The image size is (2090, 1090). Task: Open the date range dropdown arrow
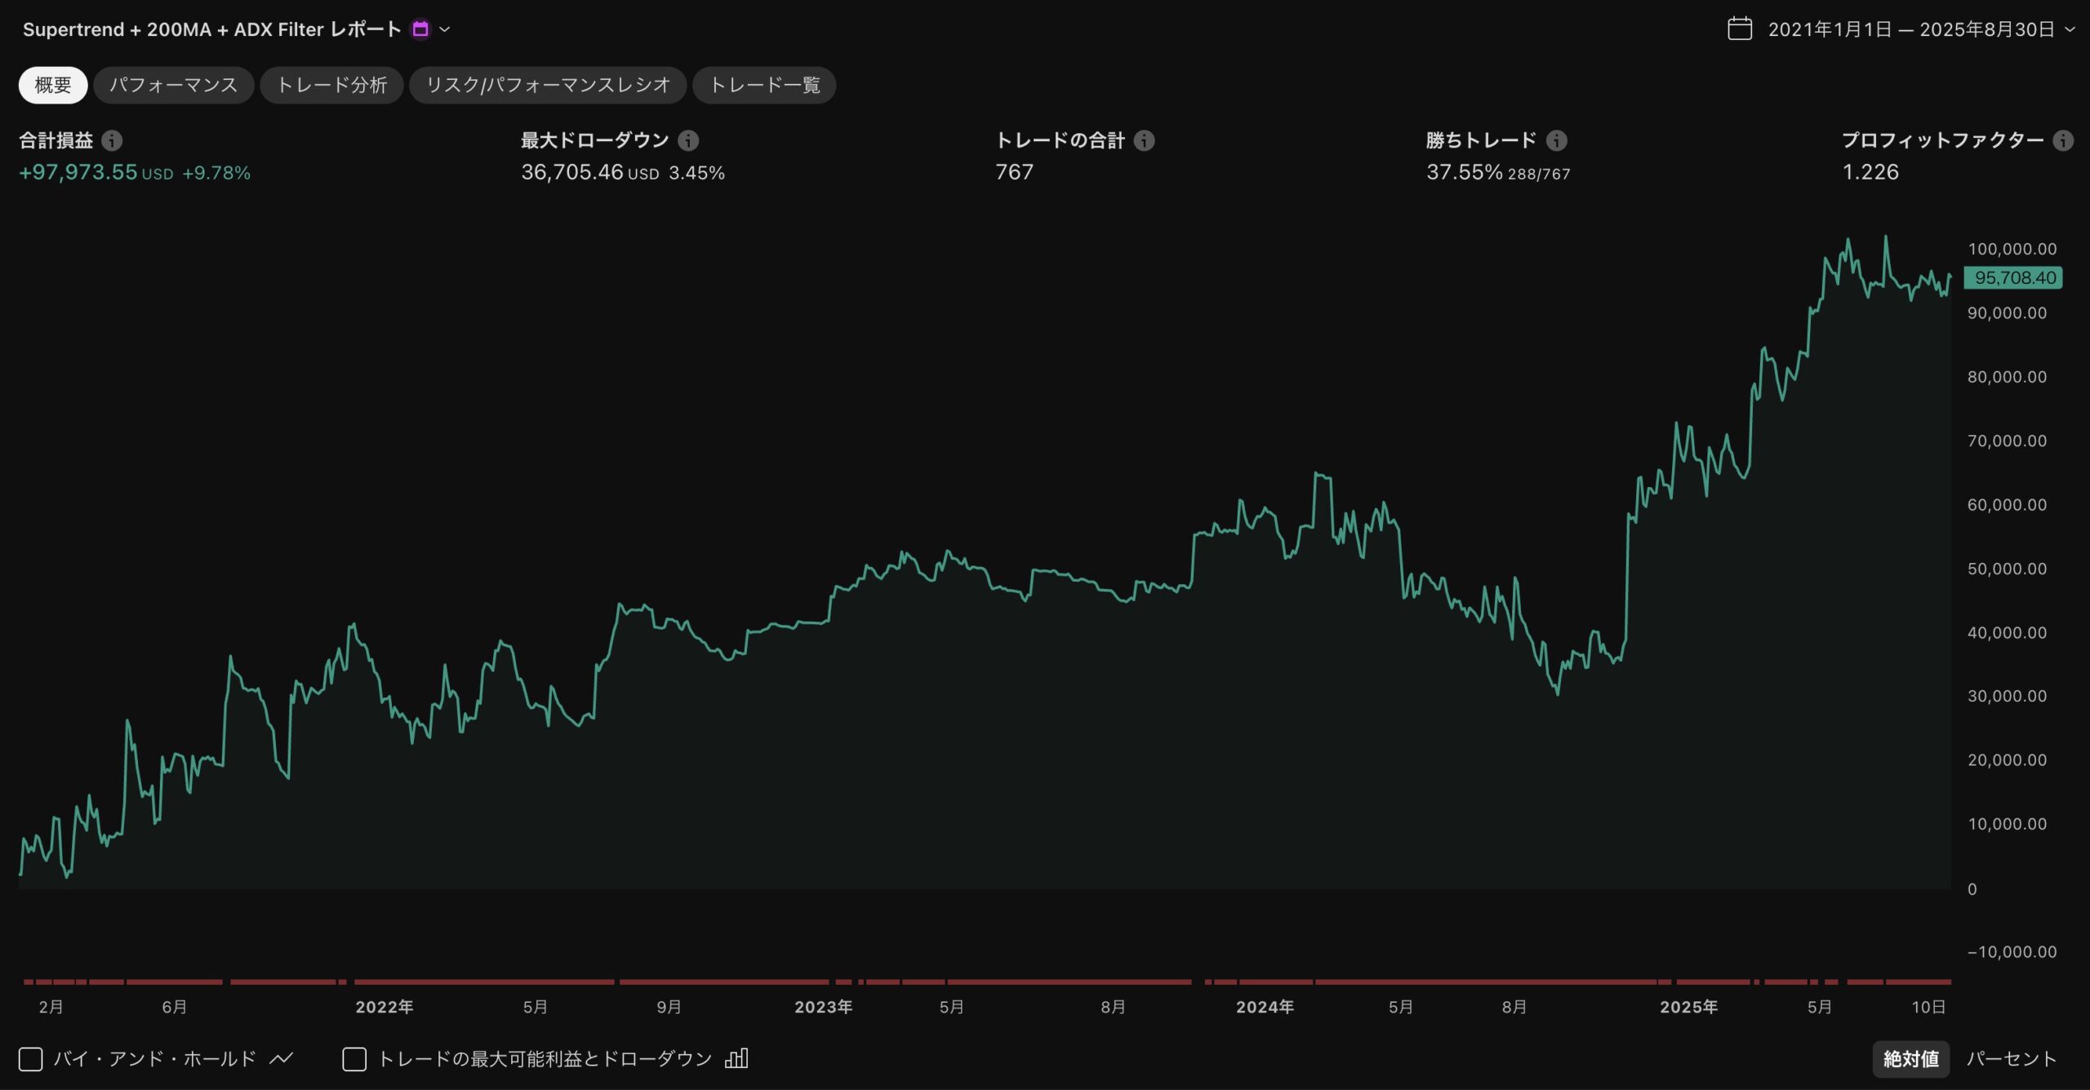pos(2070,29)
